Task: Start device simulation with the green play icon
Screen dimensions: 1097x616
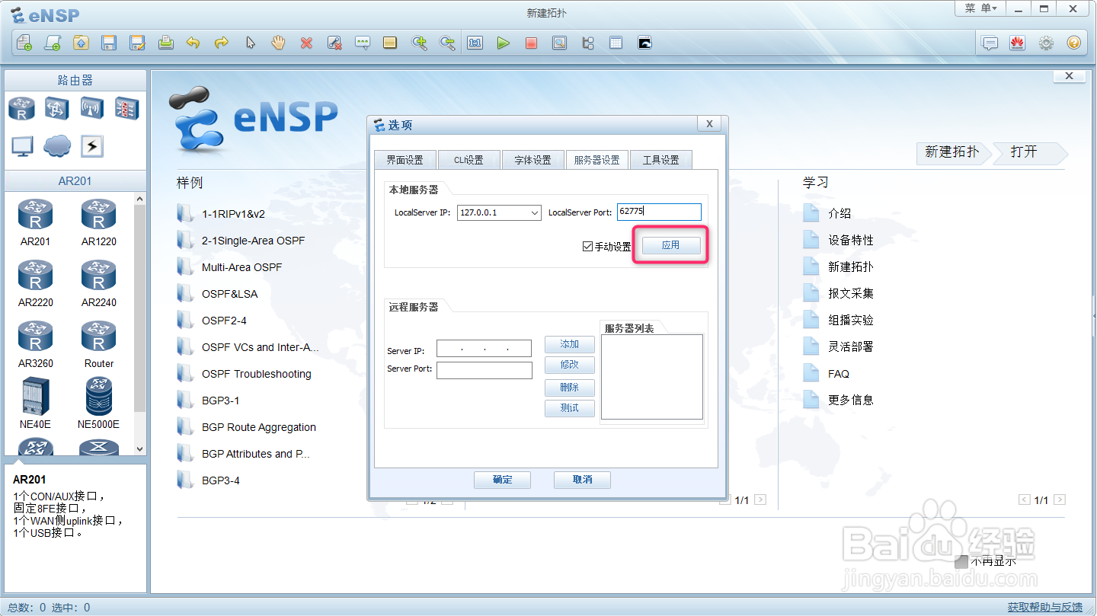Action: (504, 43)
